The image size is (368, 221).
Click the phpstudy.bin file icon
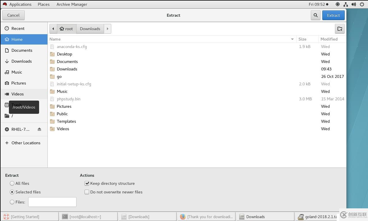[x=52, y=99]
